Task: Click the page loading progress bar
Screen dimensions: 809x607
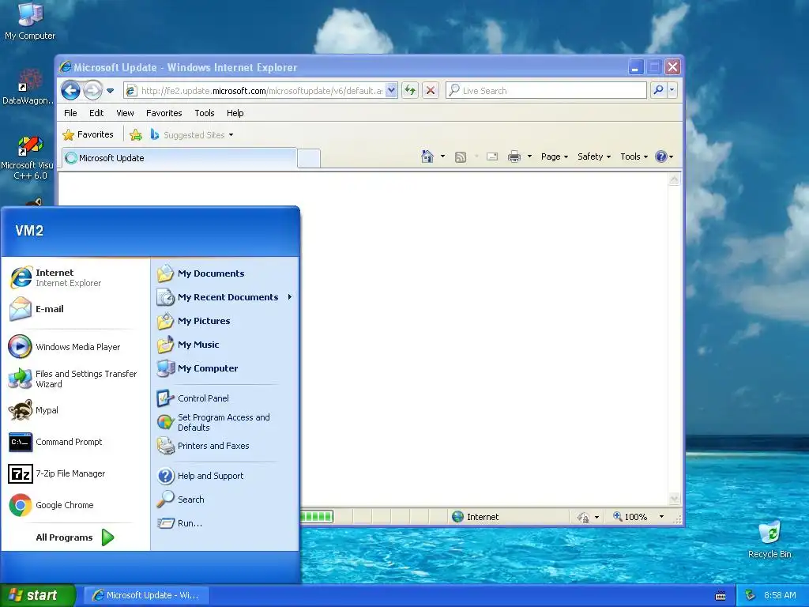Action: (317, 516)
